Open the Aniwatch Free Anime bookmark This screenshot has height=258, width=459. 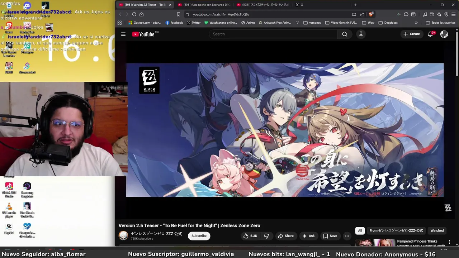click(x=275, y=23)
